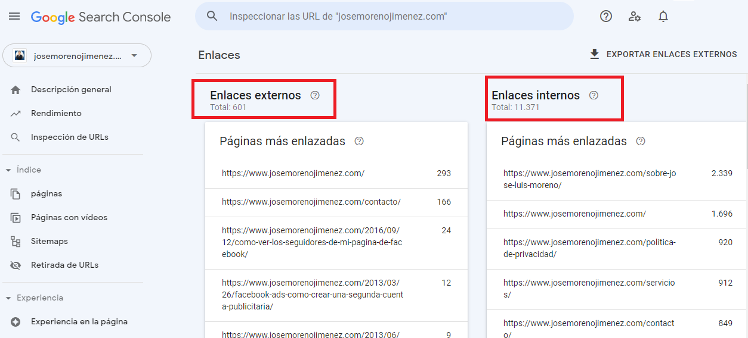Click help icon beside external Páginas más enlazadas
748x338 pixels.
359,141
